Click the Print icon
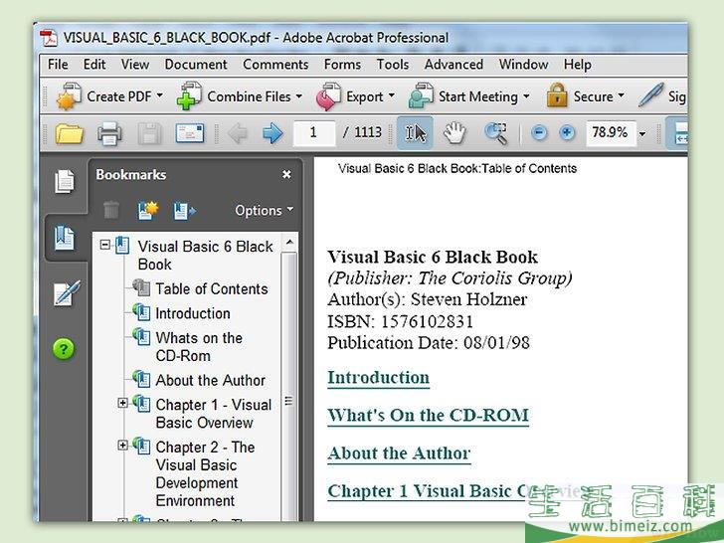724x543 pixels. tap(109, 132)
